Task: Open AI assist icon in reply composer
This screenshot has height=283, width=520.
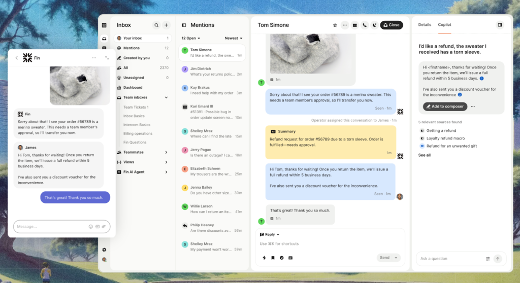Action: 290,258
